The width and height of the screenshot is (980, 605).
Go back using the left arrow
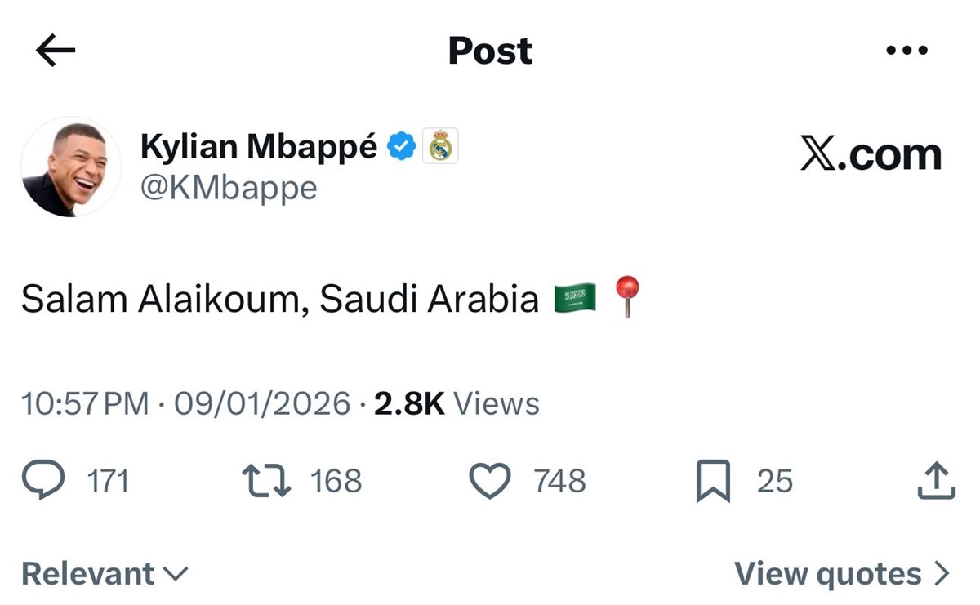point(56,51)
